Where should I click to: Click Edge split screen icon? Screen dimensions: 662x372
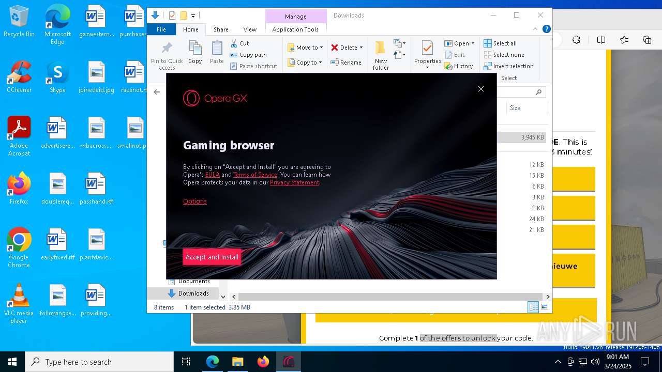click(601, 40)
